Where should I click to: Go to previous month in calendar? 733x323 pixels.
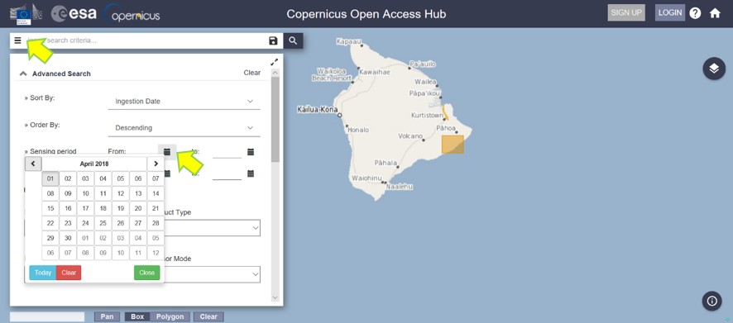(x=33, y=164)
